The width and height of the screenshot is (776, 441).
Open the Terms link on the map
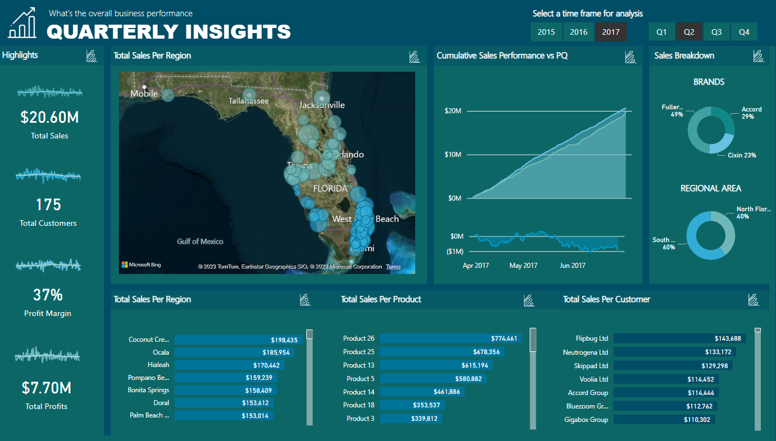pyautogui.click(x=393, y=267)
